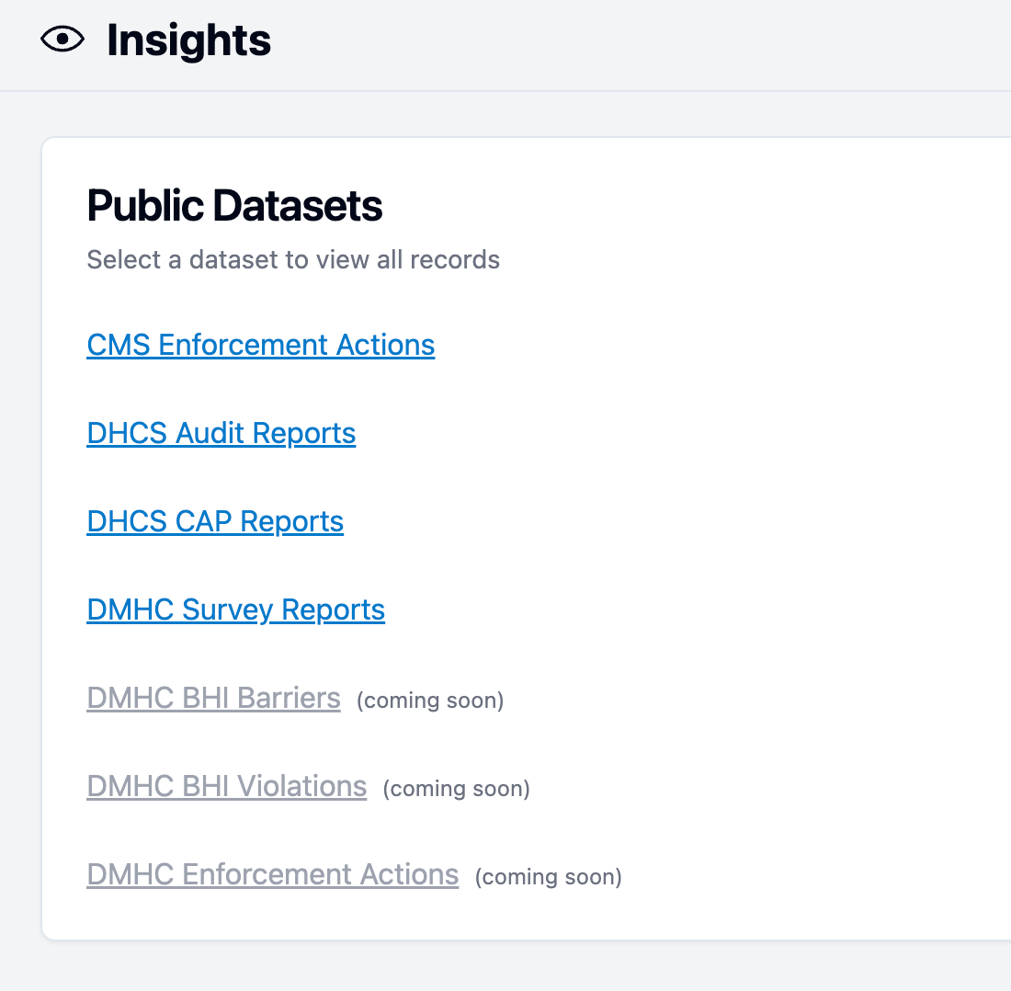The height and width of the screenshot is (991, 1011).
Task: Click the eye icon beside Insights
Action: pyautogui.click(x=62, y=40)
